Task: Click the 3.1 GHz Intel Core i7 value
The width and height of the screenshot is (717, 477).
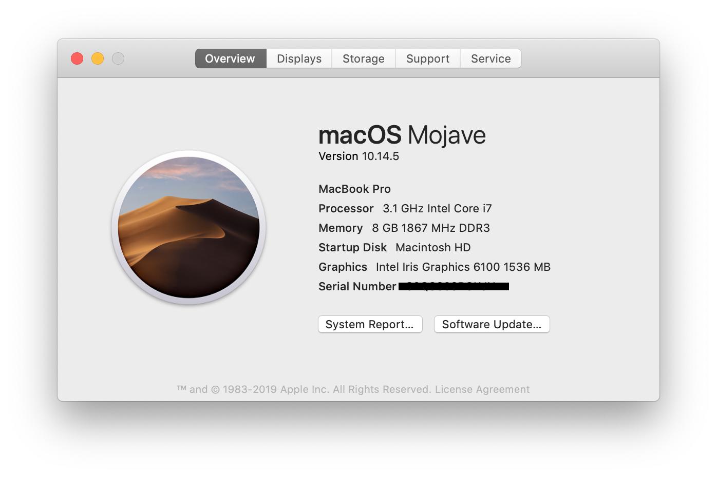Action: pos(437,208)
